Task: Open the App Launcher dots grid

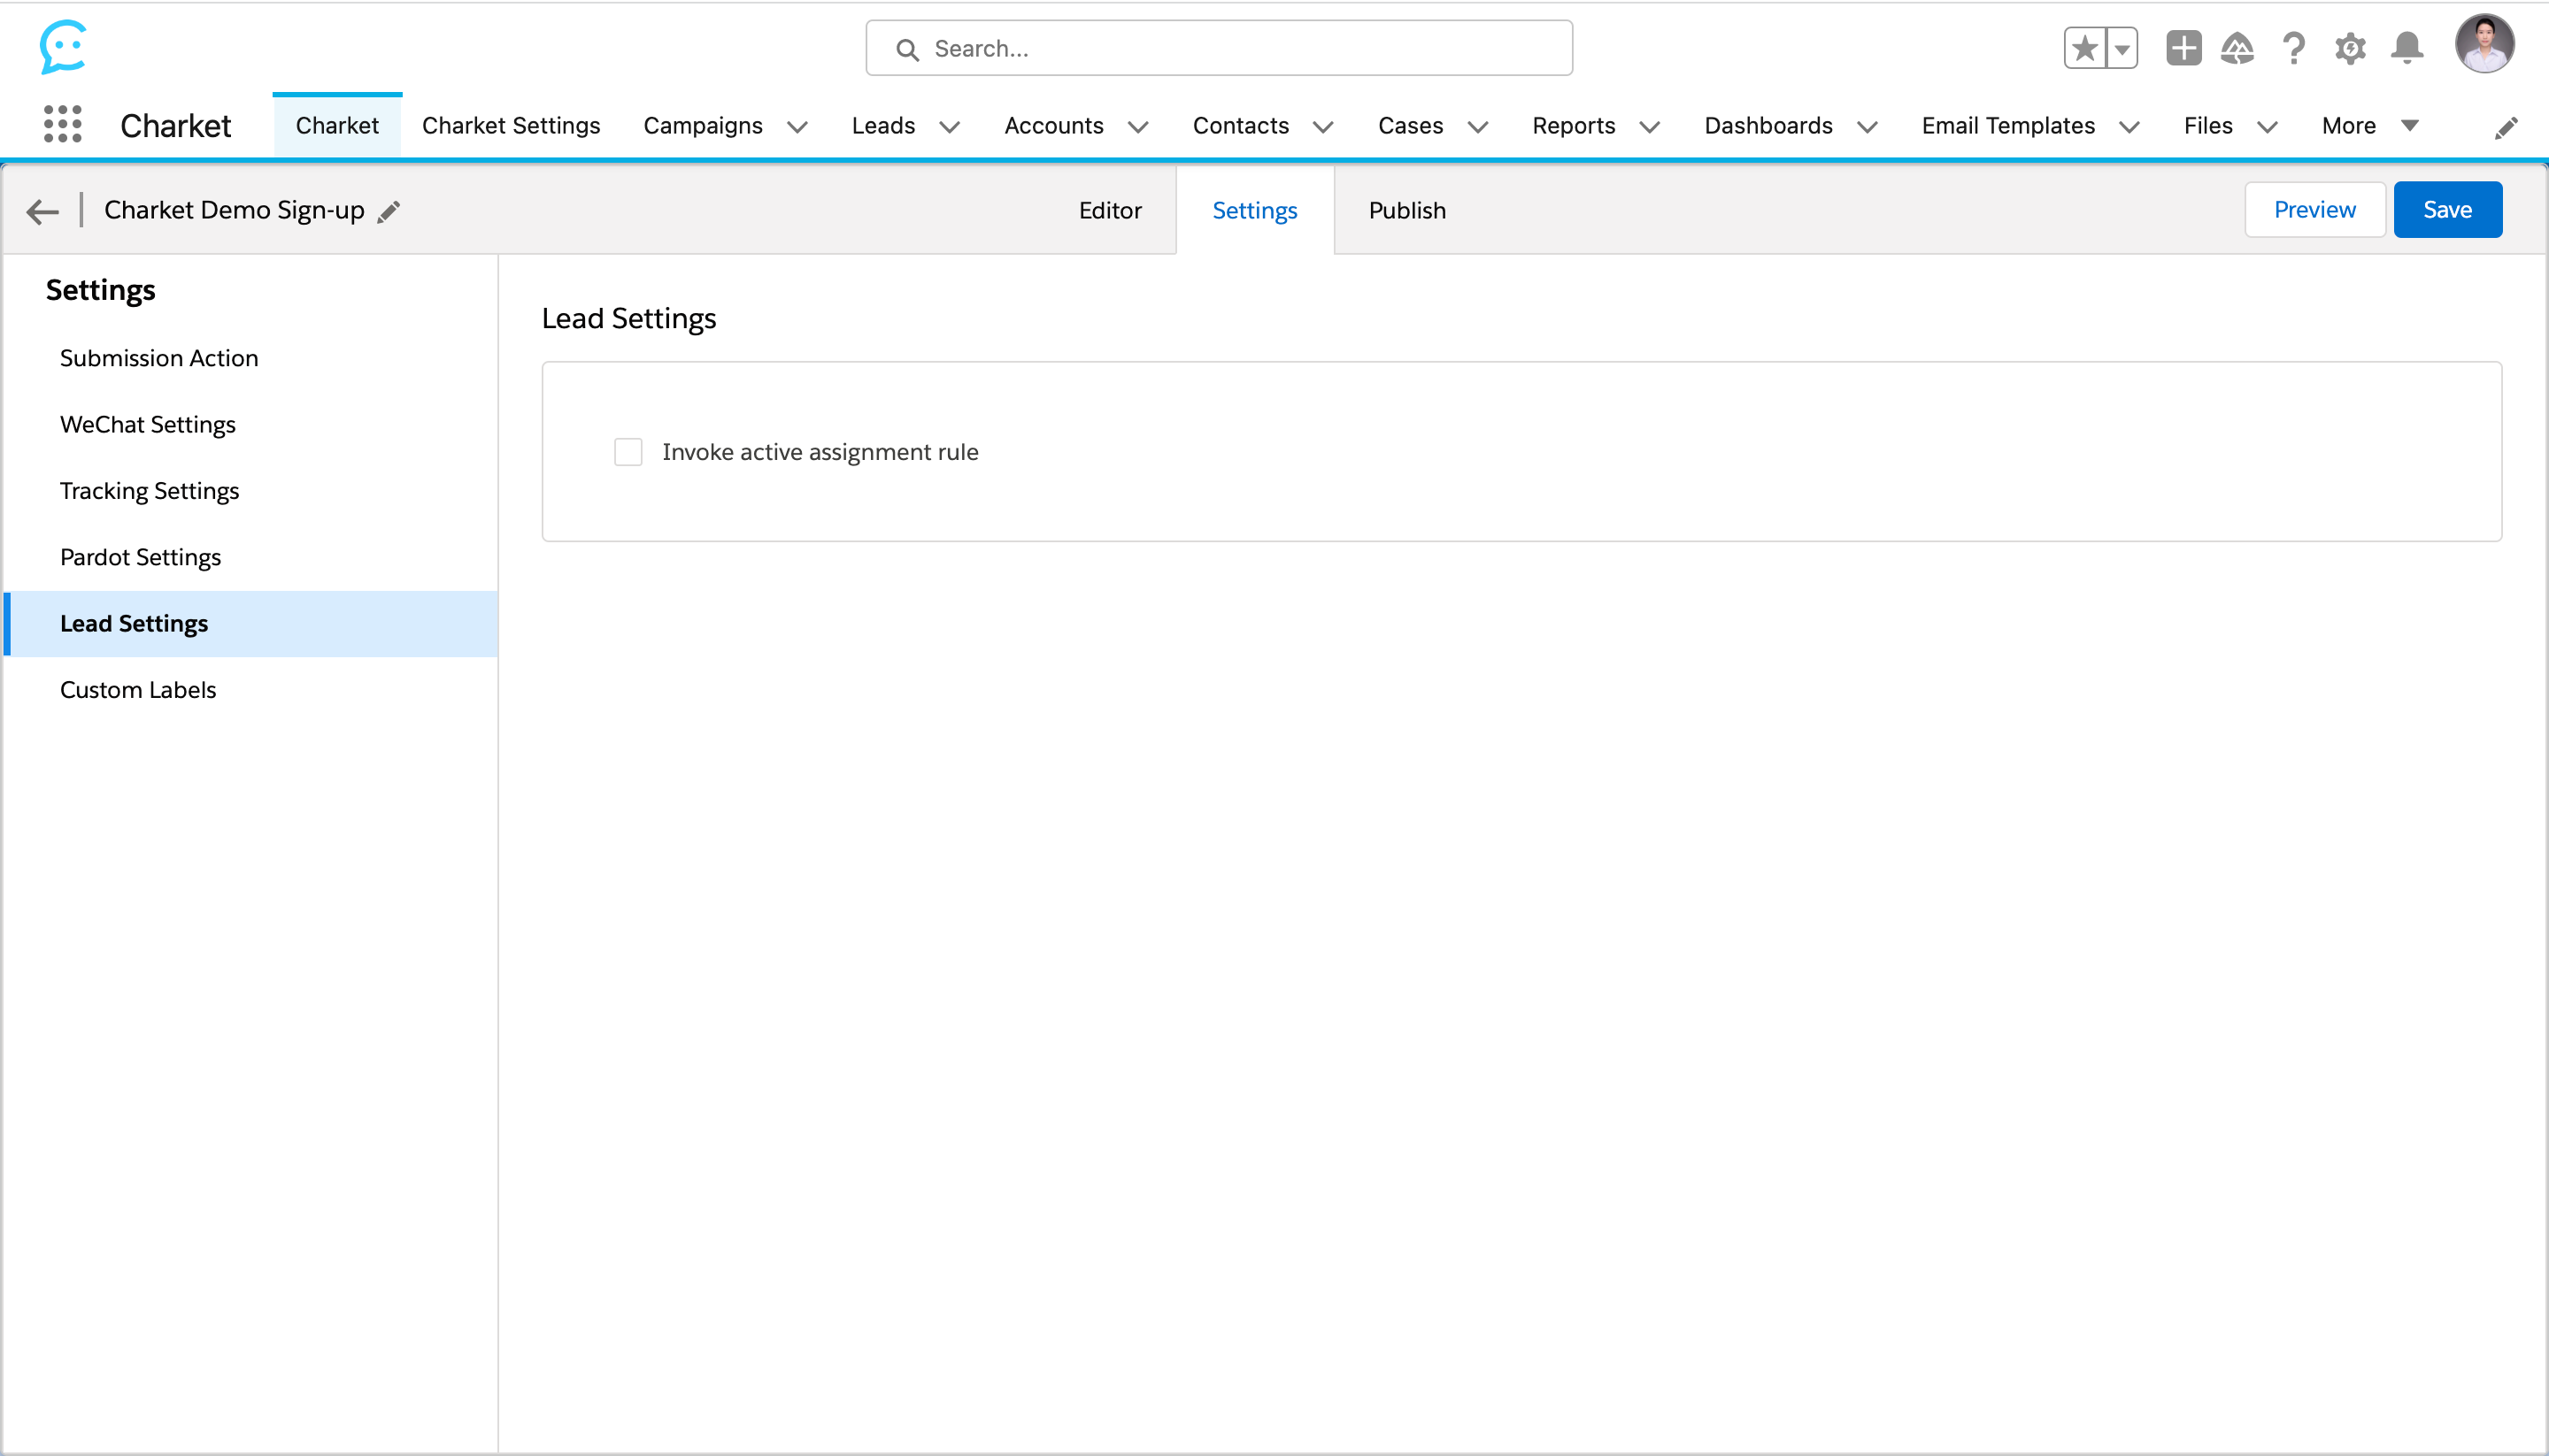Action: (x=63, y=125)
